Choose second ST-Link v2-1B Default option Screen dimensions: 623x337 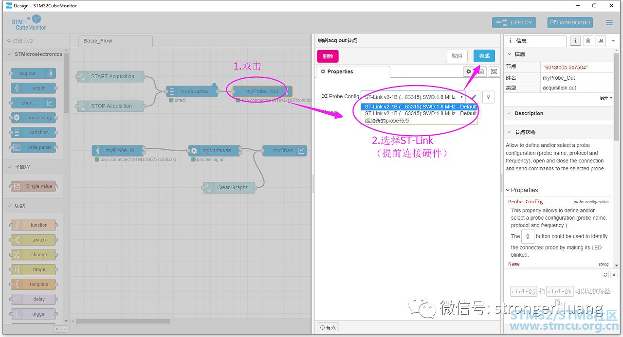pyautogui.click(x=420, y=114)
